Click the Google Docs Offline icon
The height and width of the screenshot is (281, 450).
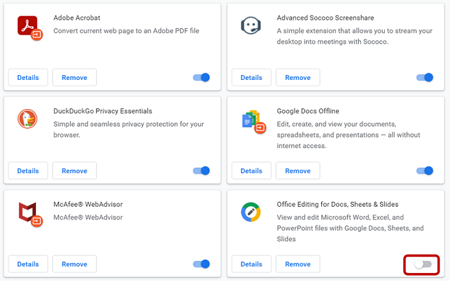coord(254,122)
